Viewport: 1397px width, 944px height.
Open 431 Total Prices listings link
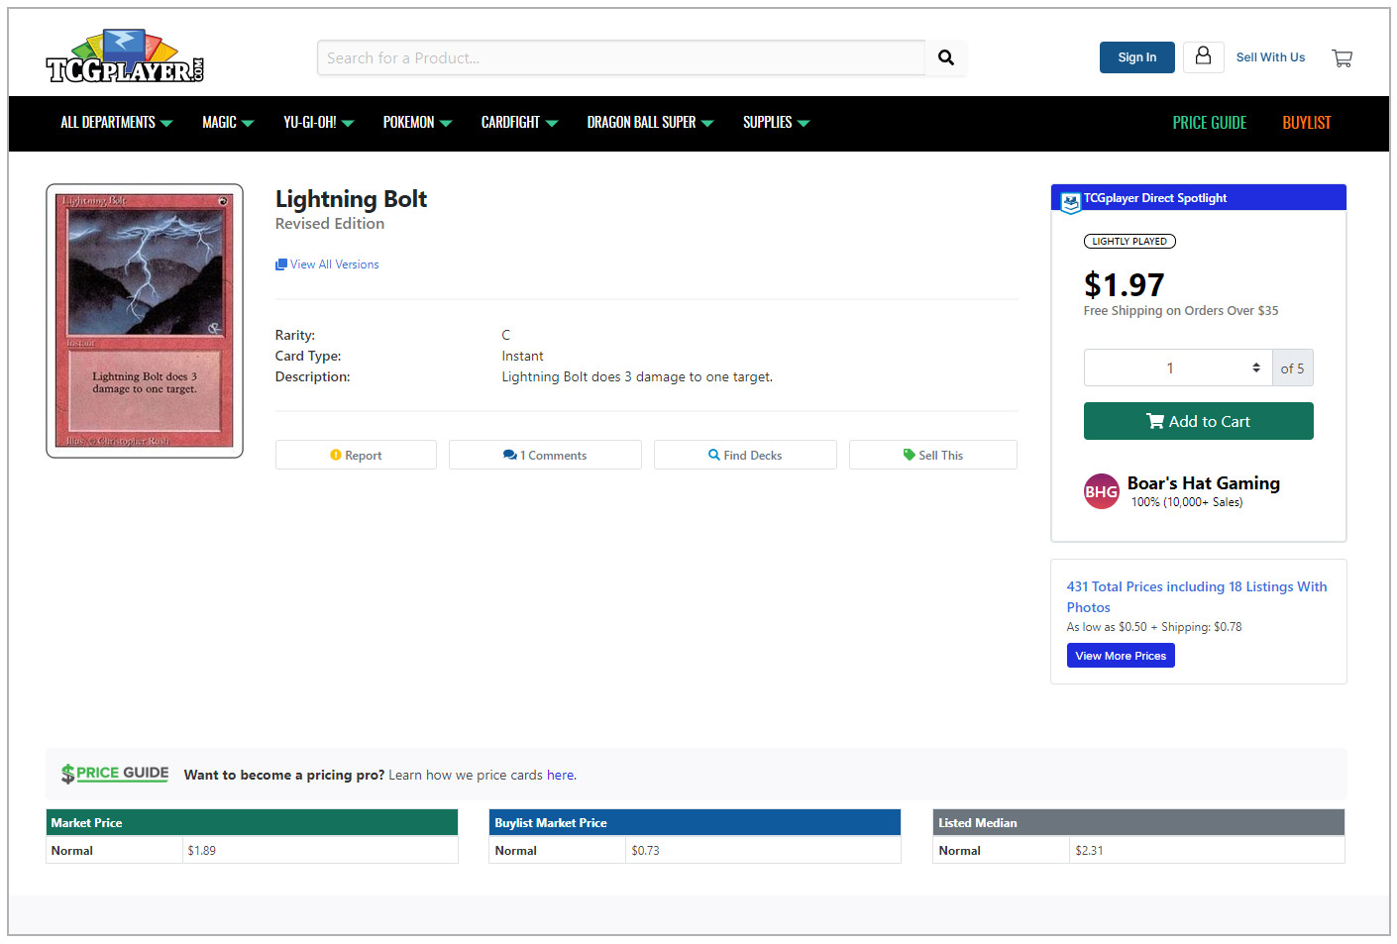tap(1196, 597)
